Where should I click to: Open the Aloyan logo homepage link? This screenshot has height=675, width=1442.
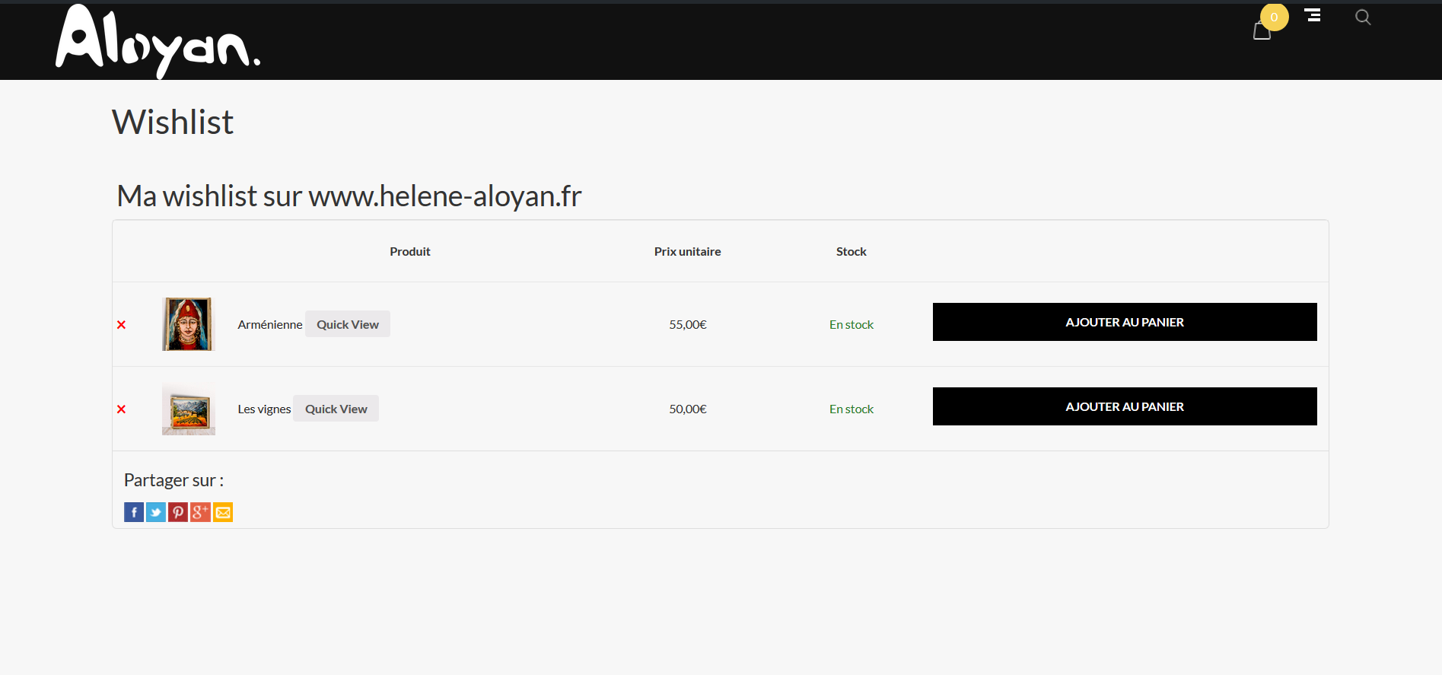tap(158, 41)
